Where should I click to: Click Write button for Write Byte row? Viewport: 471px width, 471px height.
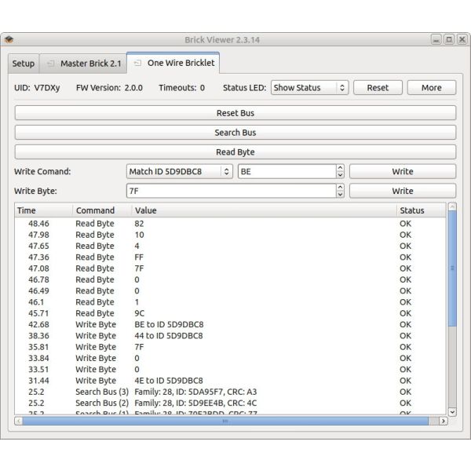coord(403,191)
